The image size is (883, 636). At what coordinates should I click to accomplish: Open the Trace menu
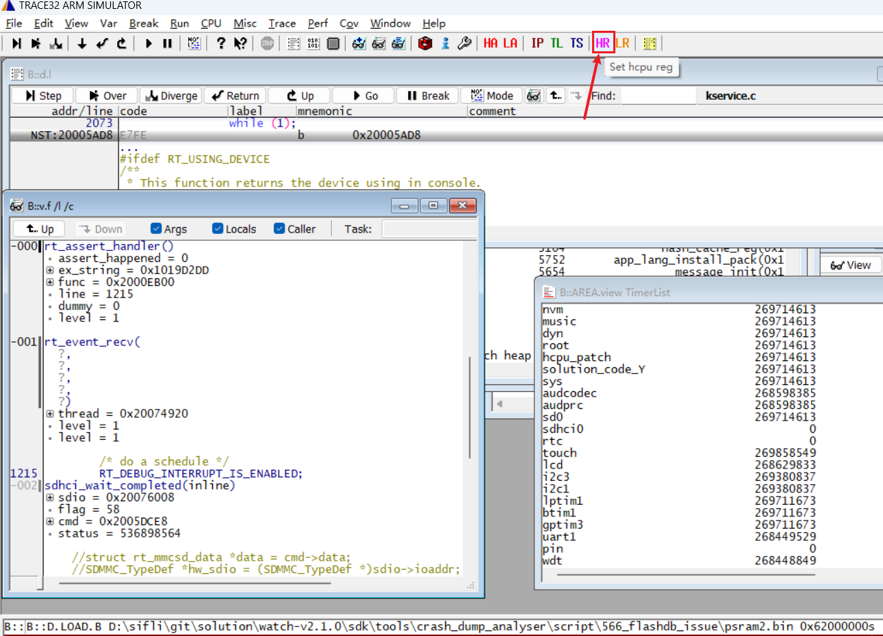[x=282, y=23]
